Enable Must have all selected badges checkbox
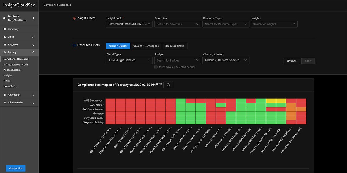The image size is (347, 173). (x=156, y=67)
